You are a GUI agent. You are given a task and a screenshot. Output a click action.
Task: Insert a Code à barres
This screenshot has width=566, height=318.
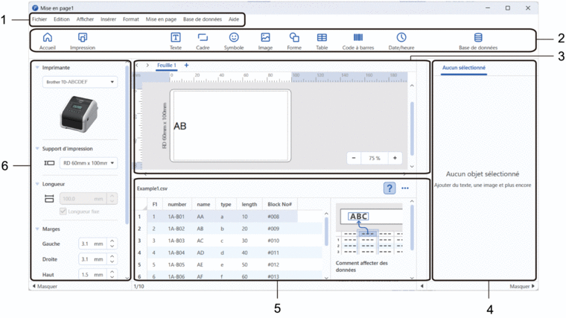coord(358,40)
